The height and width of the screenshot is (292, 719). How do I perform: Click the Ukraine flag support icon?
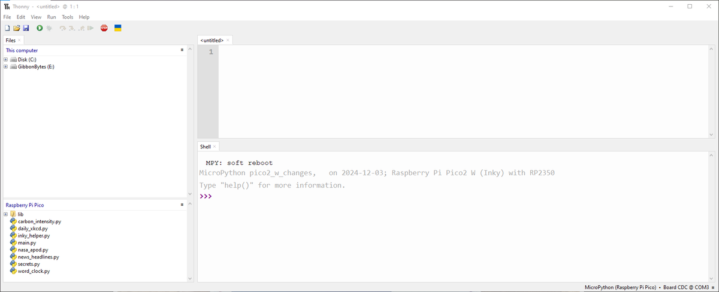coord(118,28)
